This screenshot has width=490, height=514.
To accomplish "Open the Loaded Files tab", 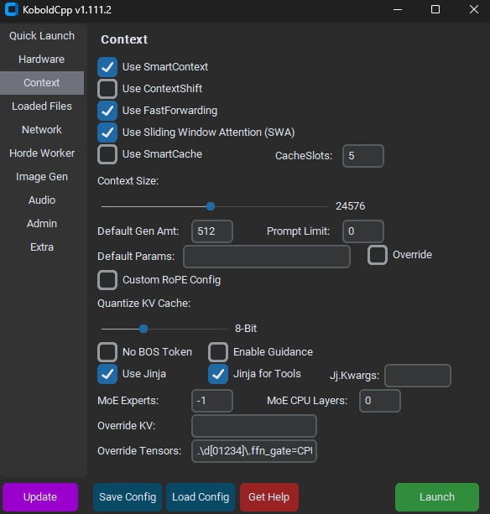I will (42, 106).
